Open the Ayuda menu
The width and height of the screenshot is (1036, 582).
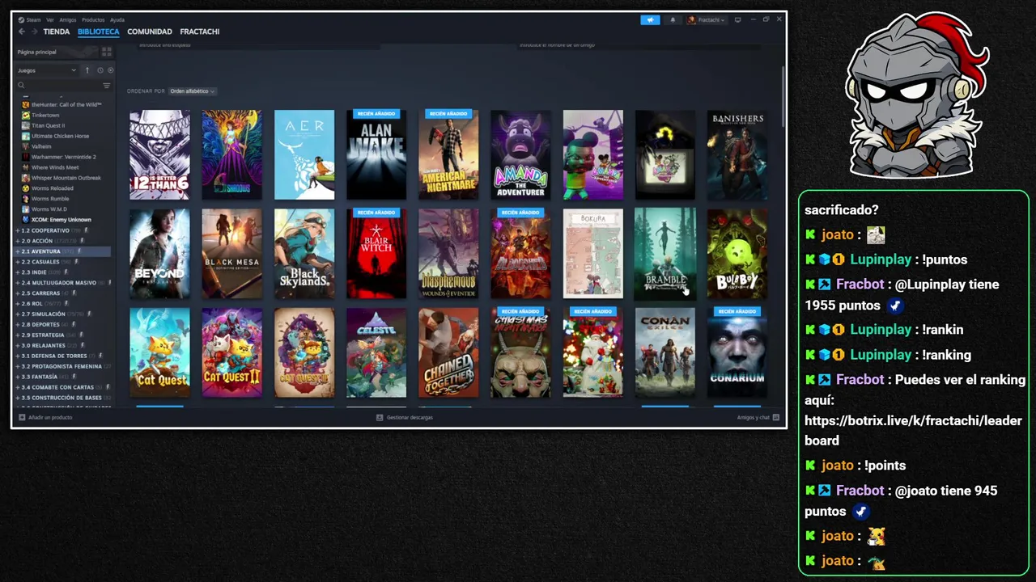[117, 19]
